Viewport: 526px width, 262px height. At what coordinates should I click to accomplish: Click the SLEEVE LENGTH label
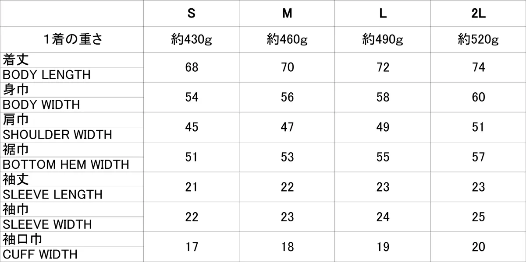click(x=53, y=195)
